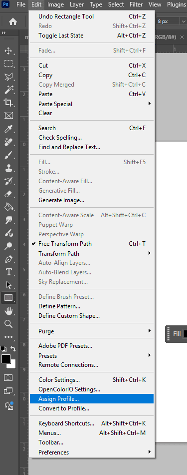Image resolution: width=187 pixels, height=475 pixels.
Task: Select the Rectangular Marquee tool
Action: [x=8, y=63]
